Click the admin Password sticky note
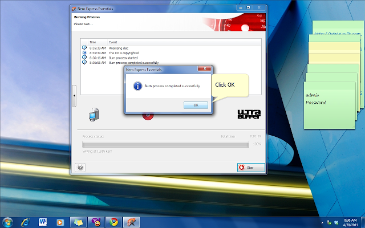The width and height of the screenshot is (365, 228). pos(330,105)
